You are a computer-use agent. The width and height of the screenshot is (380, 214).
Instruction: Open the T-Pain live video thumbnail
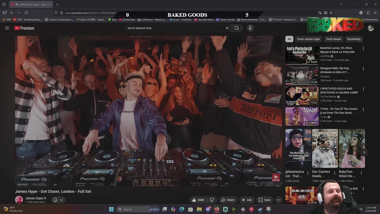coord(302,116)
